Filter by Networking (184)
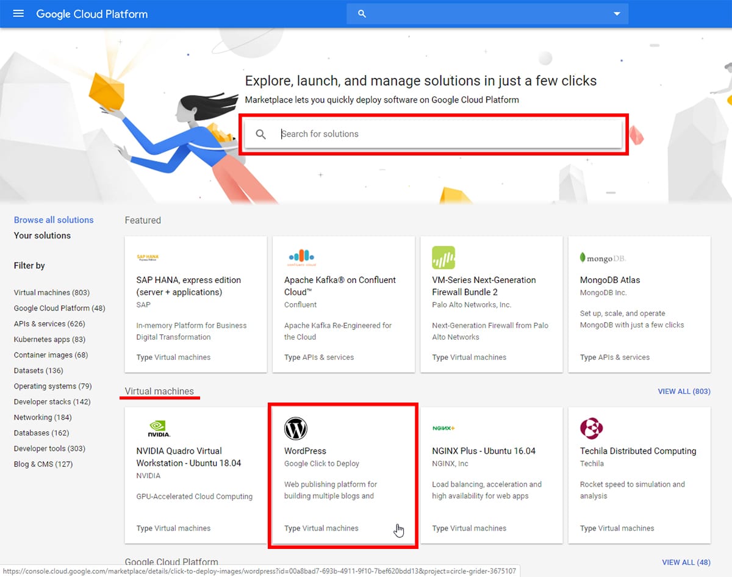The width and height of the screenshot is (732, 577). [x=43, y=417]
